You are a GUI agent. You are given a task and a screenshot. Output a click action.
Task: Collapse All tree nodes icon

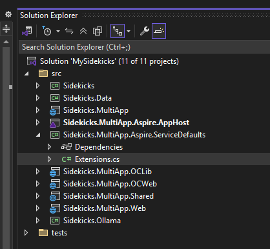click(x=83, y=32)
